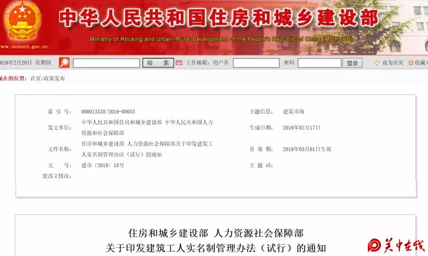Screen dimensions: 428x256
Task: Open the 首页 breadcrumb link
Action: pos(35,78)
